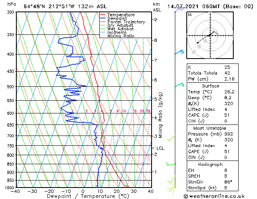
Task: Click the red Temperature legend line
Action: (x=103, y=15)
